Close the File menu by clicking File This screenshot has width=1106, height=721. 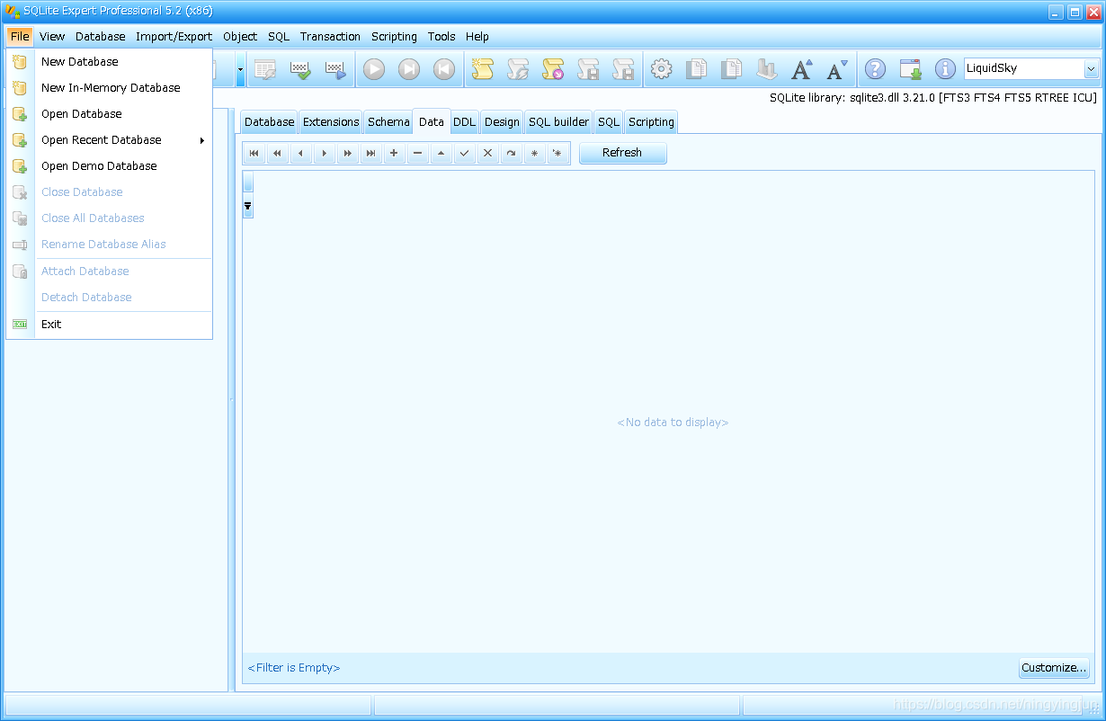click(x=21, y=37)
